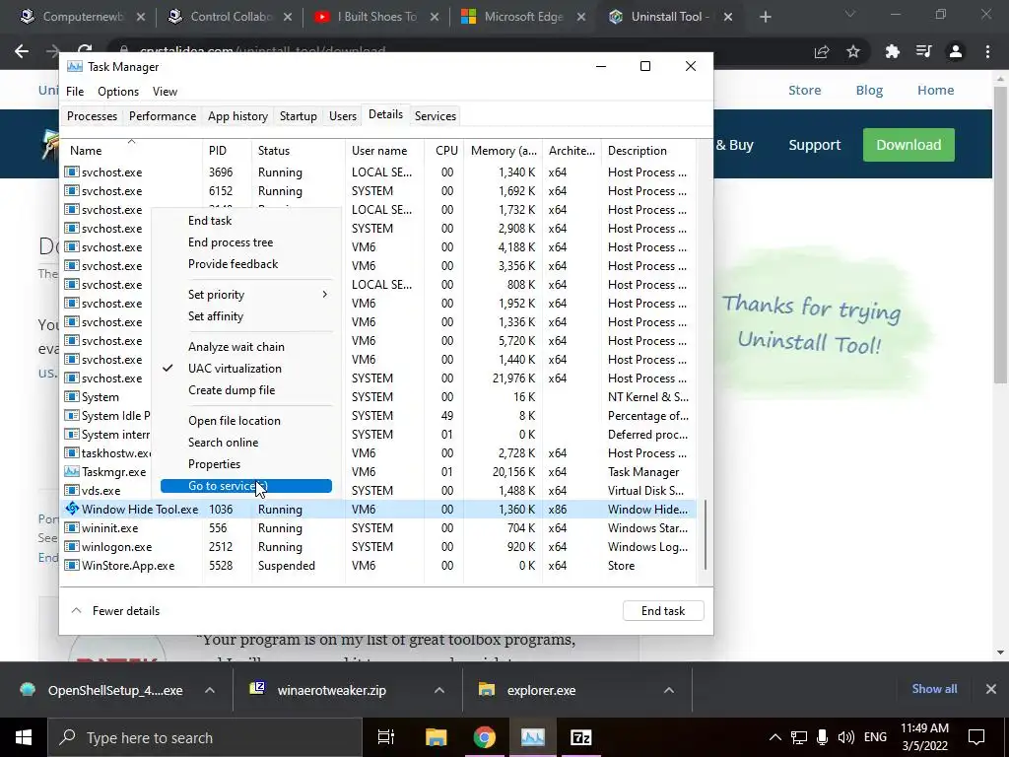
Task: Close the downloads bar with X
Action: (x=991, y=689)
